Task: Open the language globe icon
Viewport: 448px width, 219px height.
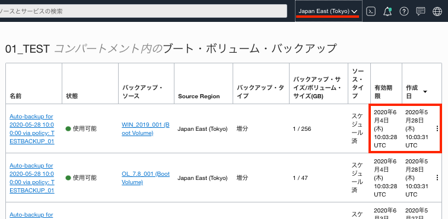Action: 437,11
